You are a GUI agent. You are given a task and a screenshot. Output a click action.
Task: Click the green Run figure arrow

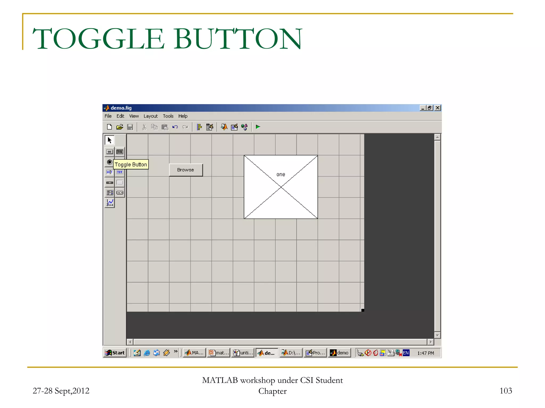pos(258,127)
